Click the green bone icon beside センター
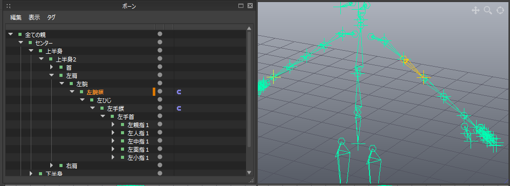 pos(30,43)
